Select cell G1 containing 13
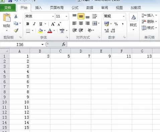This screenshot has height=132, width=160. [142, 56]
